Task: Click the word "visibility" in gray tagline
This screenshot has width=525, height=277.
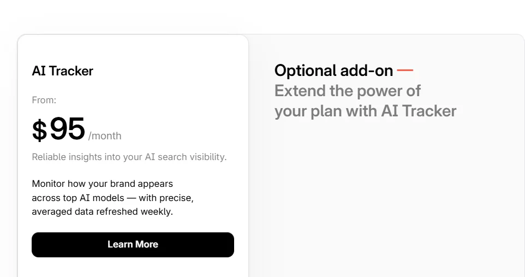Action: click(x=208, y=157)
